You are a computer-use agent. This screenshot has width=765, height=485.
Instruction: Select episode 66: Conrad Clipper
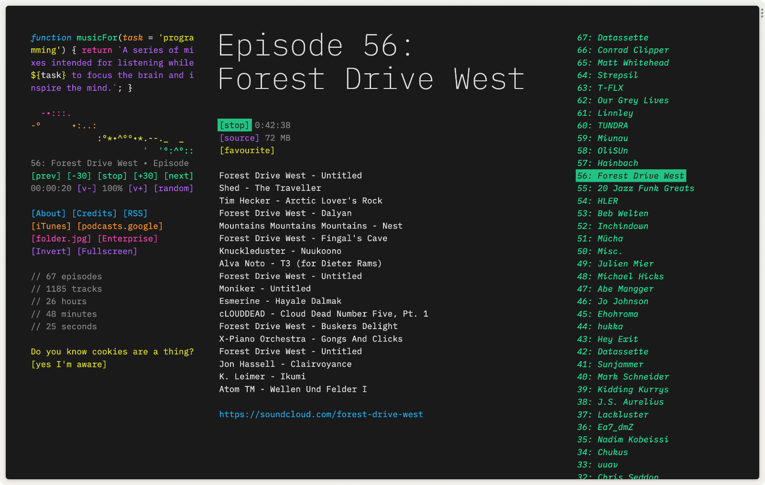(x=623, y=50)
